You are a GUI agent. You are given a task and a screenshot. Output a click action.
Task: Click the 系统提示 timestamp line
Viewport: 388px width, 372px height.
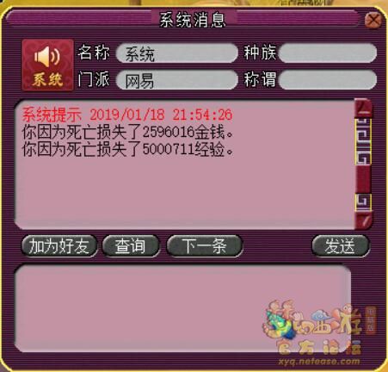[x=127, y=115]
